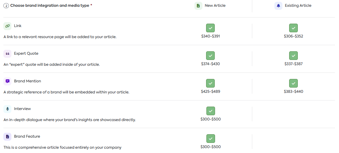Screen dimensions: 339x153
Task: Click the Brand Feature document icon
Action: 7,137
